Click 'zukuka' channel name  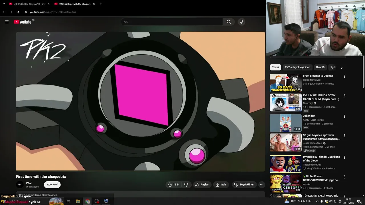(x=307, y=184)
